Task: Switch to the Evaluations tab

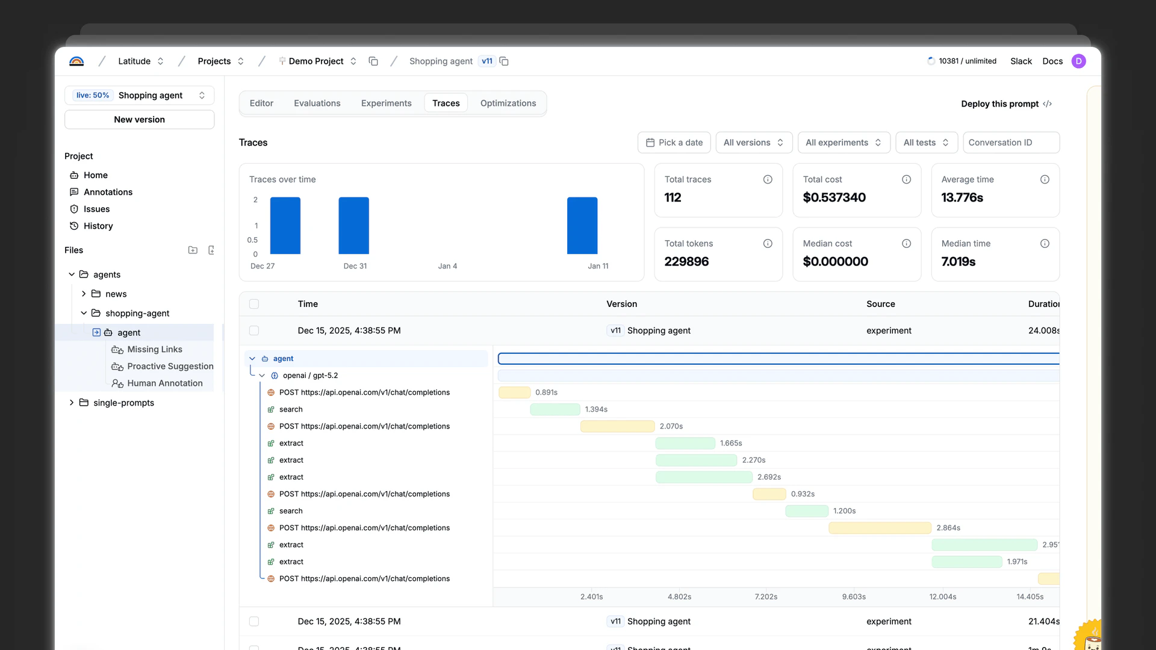Action: click(317, 103)
